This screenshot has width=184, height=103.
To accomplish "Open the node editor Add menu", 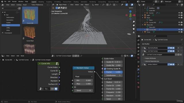I will tap(18, 56).
